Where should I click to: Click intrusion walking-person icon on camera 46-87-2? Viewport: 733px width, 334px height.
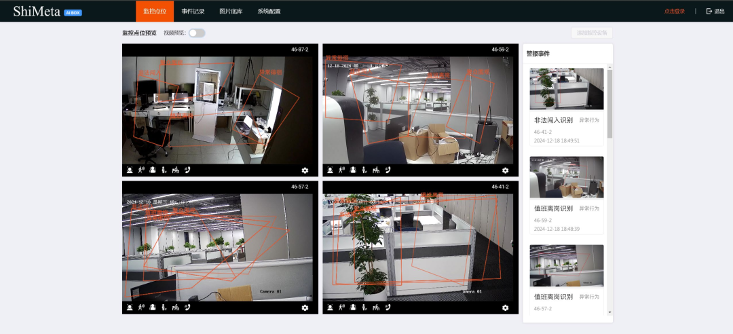pyautogui.click(x=141, y=170)
